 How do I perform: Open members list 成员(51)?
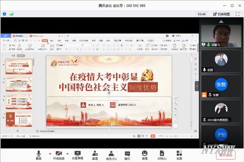coord(111,155)
